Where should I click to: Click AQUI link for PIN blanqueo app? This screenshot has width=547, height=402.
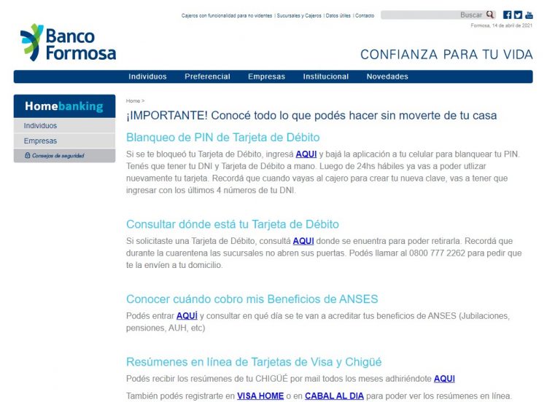click(306, 154)
